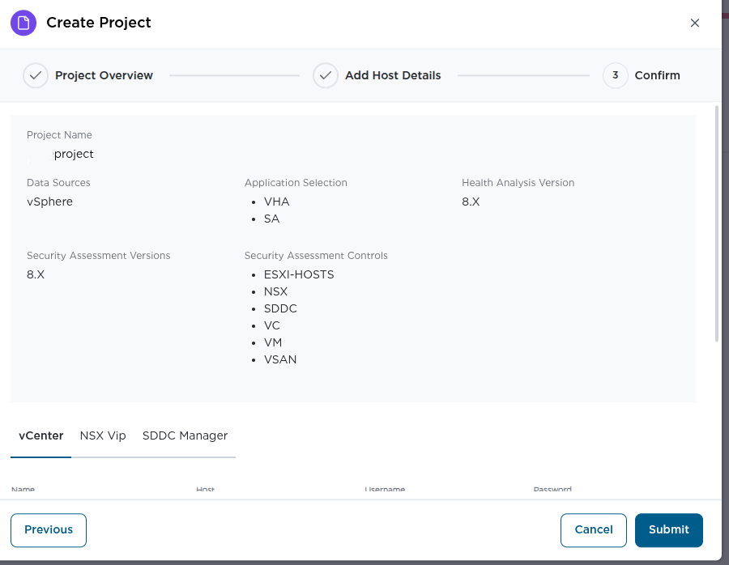The height and width of the screenshot is (565, 729).
Task: Close the Create Project dialog
Action: pyautogui.click(x=694, y=23)
